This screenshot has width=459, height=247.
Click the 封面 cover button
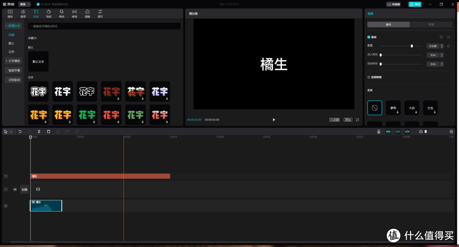click(x=25, y=189)
